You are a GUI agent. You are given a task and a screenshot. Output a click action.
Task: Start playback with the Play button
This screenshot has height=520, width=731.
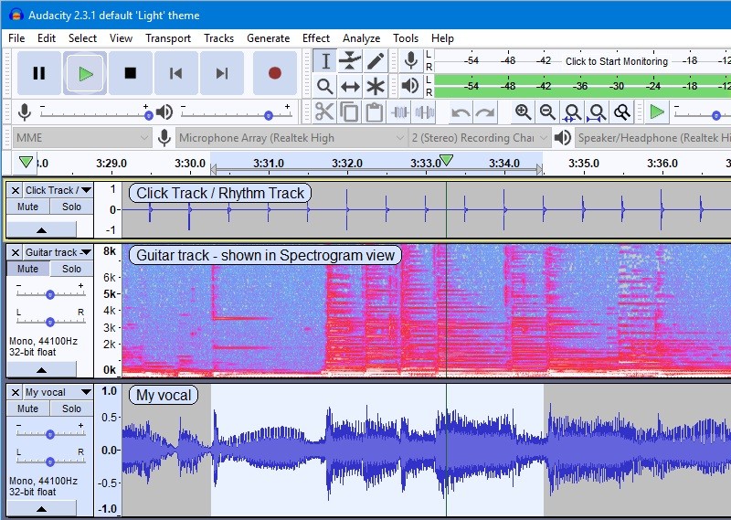pyautogui.click(x=85, y=73)
